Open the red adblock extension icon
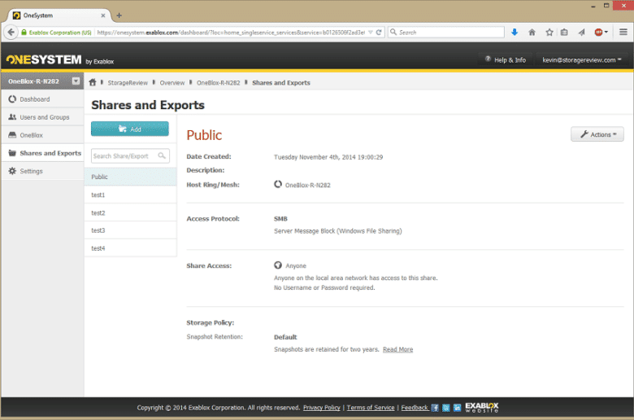 (601, 33)
